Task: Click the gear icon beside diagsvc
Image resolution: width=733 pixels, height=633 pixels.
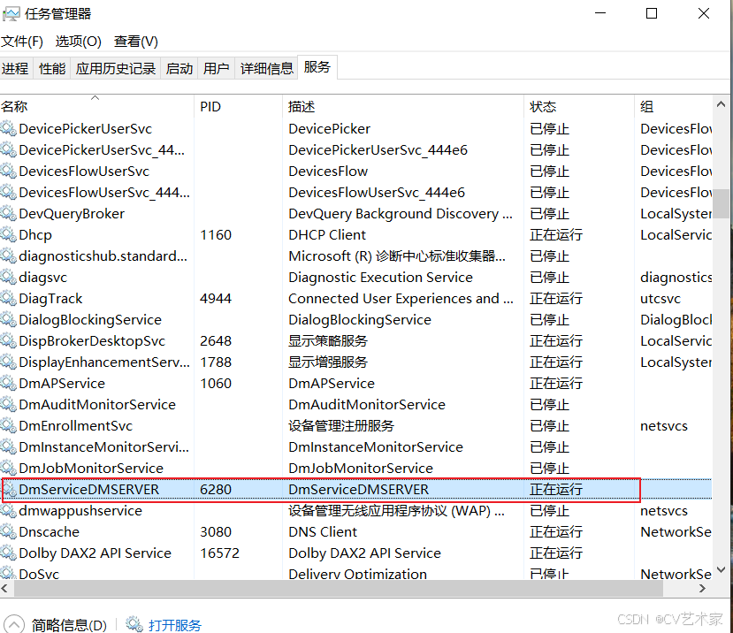Action: pyautogui.click(x=9, y=278)
